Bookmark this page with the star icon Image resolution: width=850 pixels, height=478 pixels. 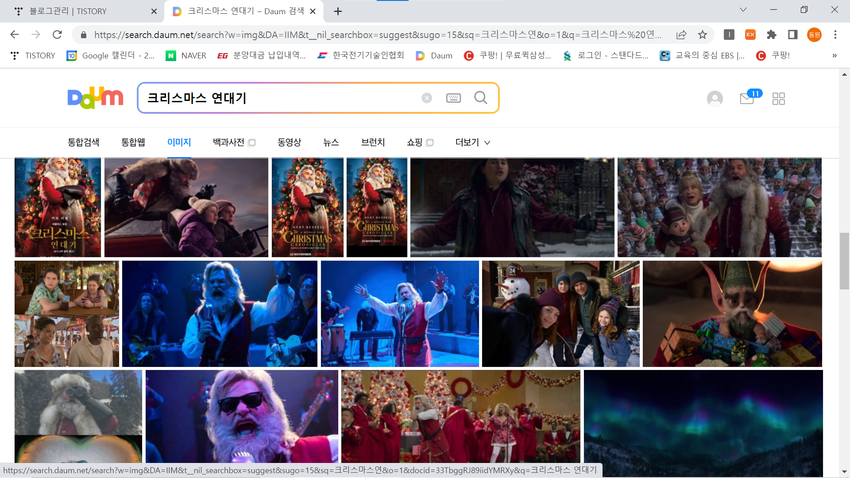click(703, 35)
